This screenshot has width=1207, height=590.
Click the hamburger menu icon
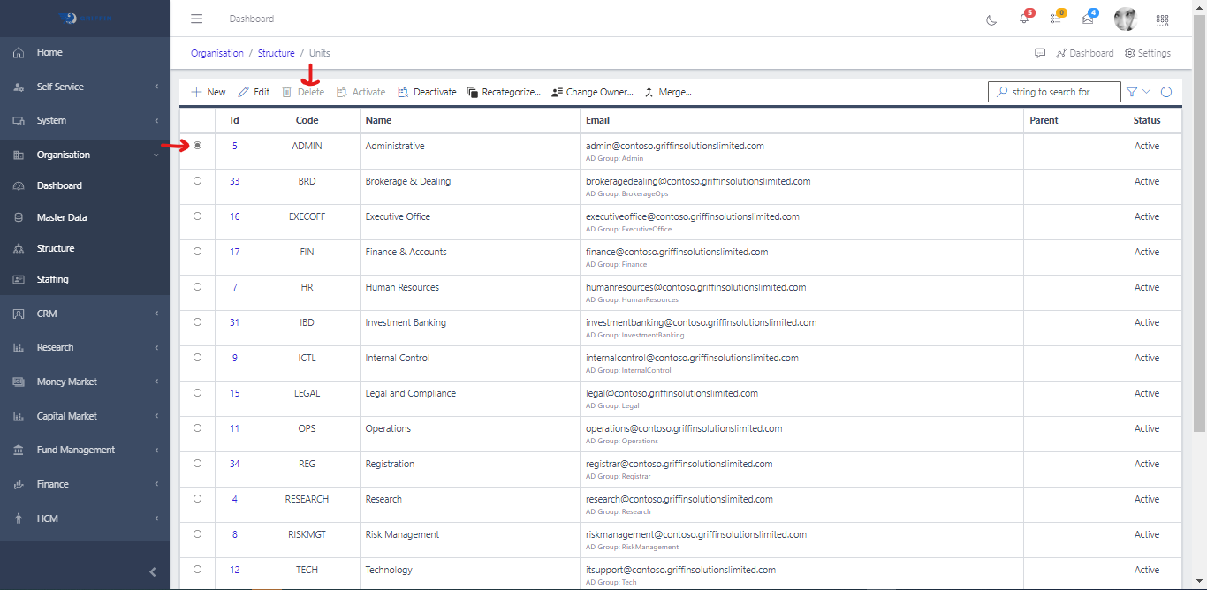click(196, 19)
